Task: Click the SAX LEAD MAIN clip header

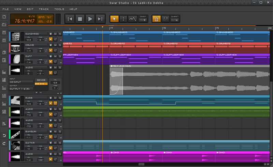Action: 189,66
